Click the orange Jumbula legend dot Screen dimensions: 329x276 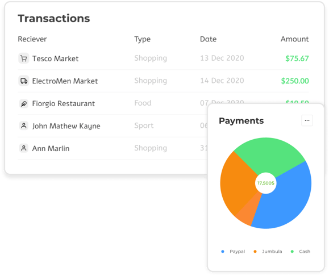pos(255,252)
